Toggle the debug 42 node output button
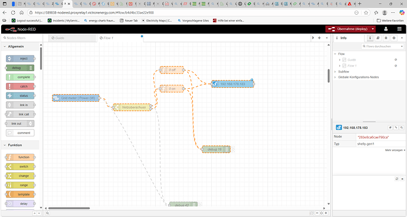Viewport: 407px width, 217px height. (x=200, y=205)
